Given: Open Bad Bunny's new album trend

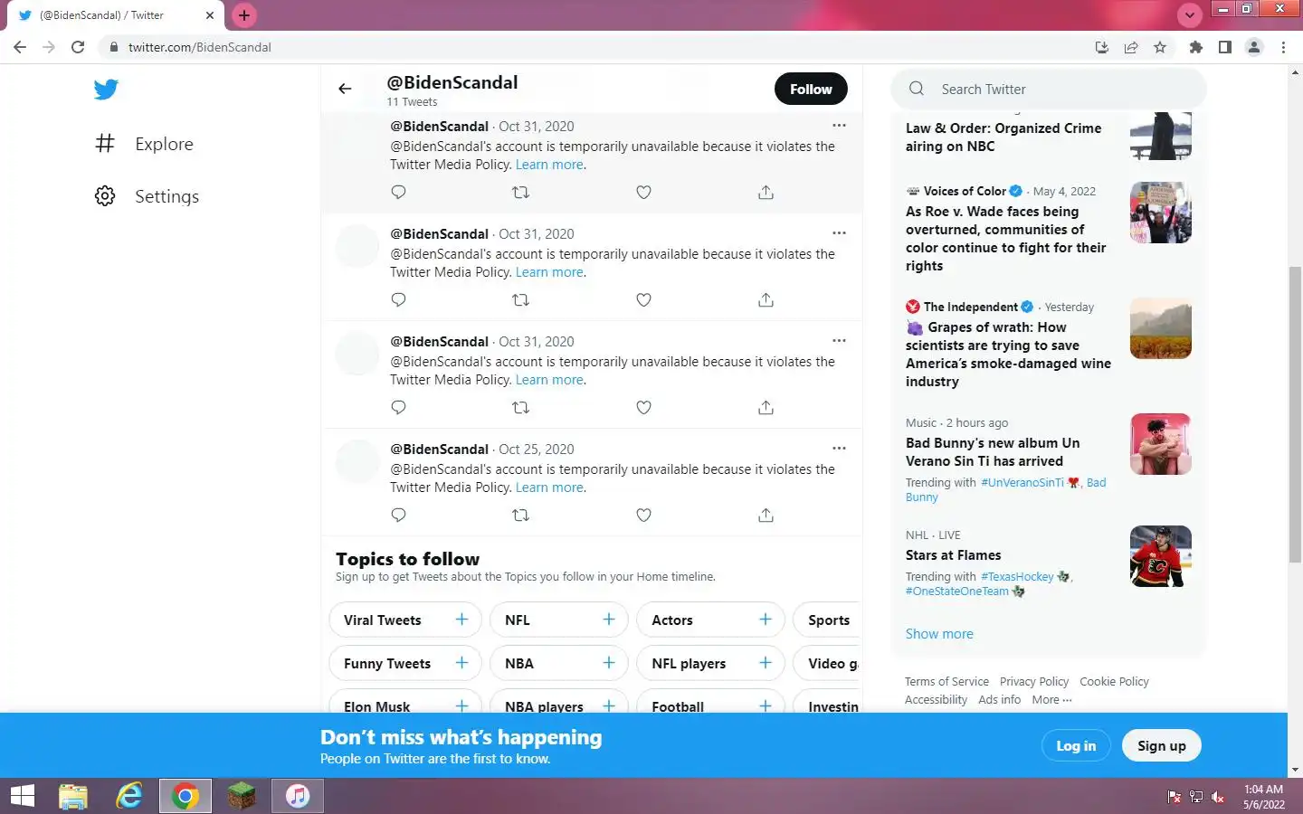Looking at the screenshot, I should click(993, 452).
